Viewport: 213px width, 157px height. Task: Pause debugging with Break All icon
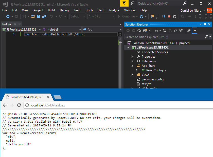(164, 16)
